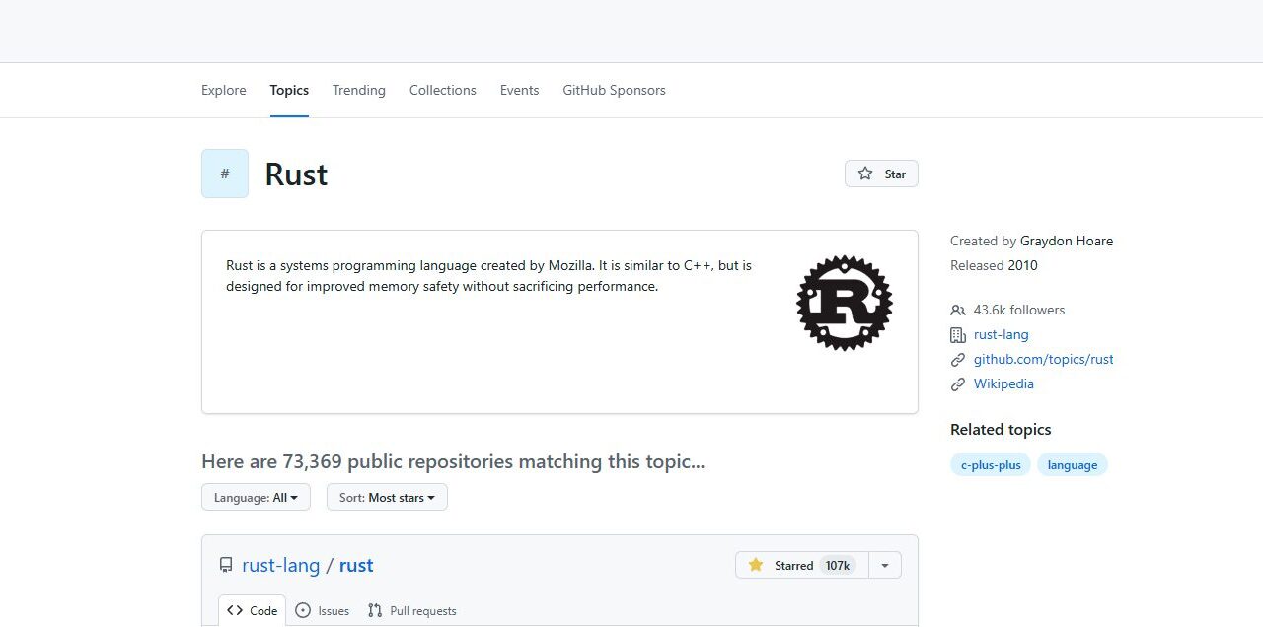Viewport: 1263px width, 627px height.
Task: Open Pull requests for rust repo
Action: [x=411, y=610]
